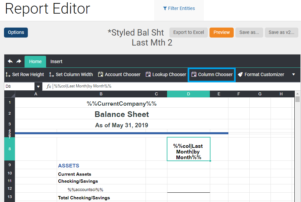
Task: Open the cell name box dropdown
Action: [x=38, y=86]
